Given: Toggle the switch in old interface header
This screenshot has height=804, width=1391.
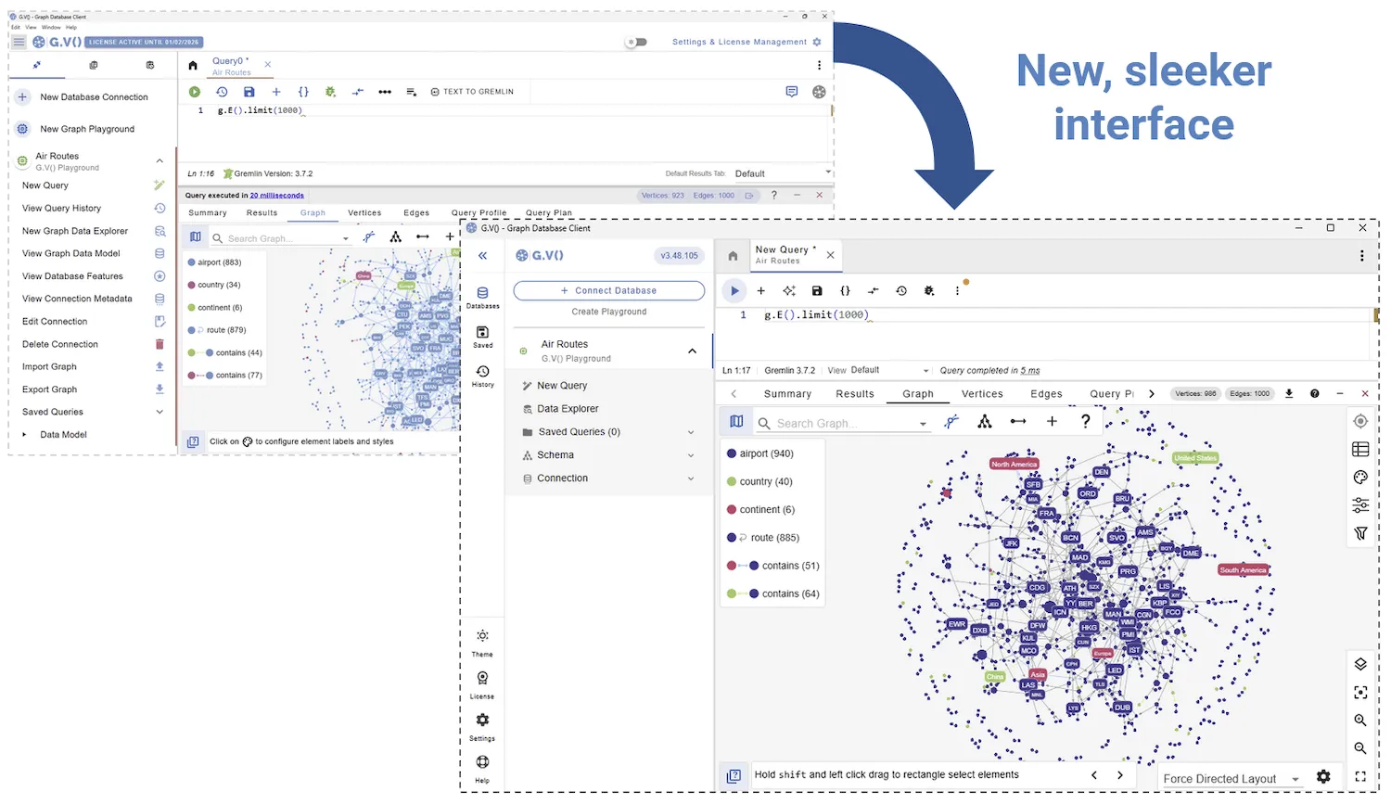Looking at the screenshot, I should click(636, 42).
